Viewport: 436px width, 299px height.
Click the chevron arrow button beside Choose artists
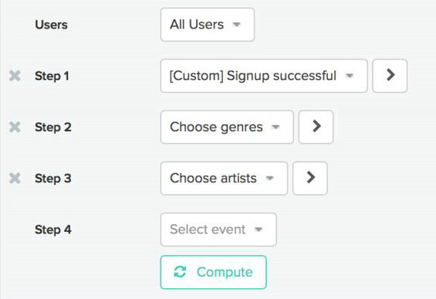310,178
